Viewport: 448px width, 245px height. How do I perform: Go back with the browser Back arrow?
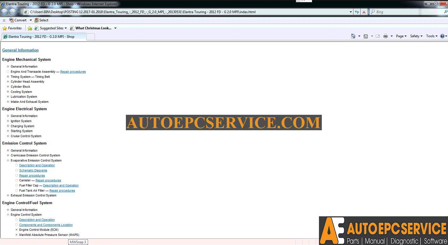click(4, 12)
